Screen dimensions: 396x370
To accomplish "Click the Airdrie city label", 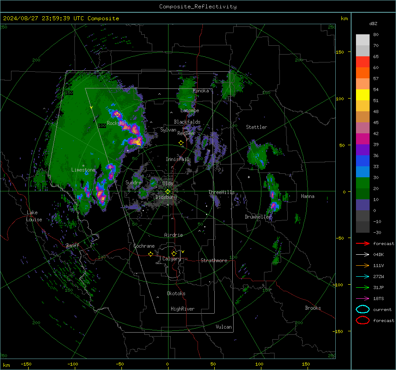I will pyautogui.click(x=173, y=235).
